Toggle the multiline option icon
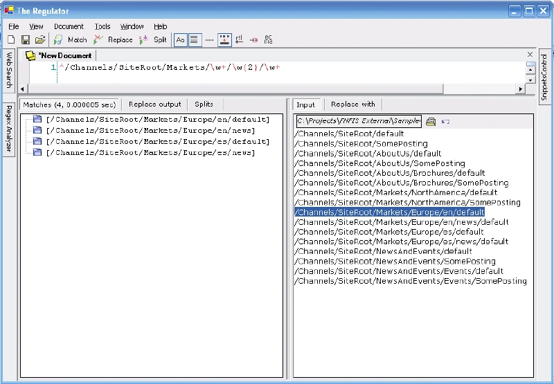The height and width of the screenshot is (384, 554). tap(195, 40)
